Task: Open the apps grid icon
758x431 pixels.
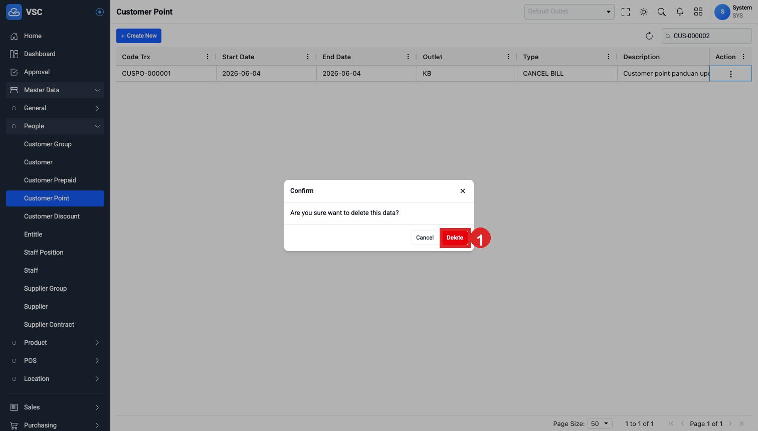Action: coord(698,12)
